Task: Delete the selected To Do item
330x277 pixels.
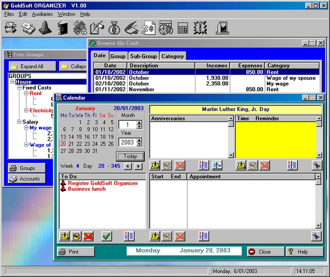Action: (88, 236)
